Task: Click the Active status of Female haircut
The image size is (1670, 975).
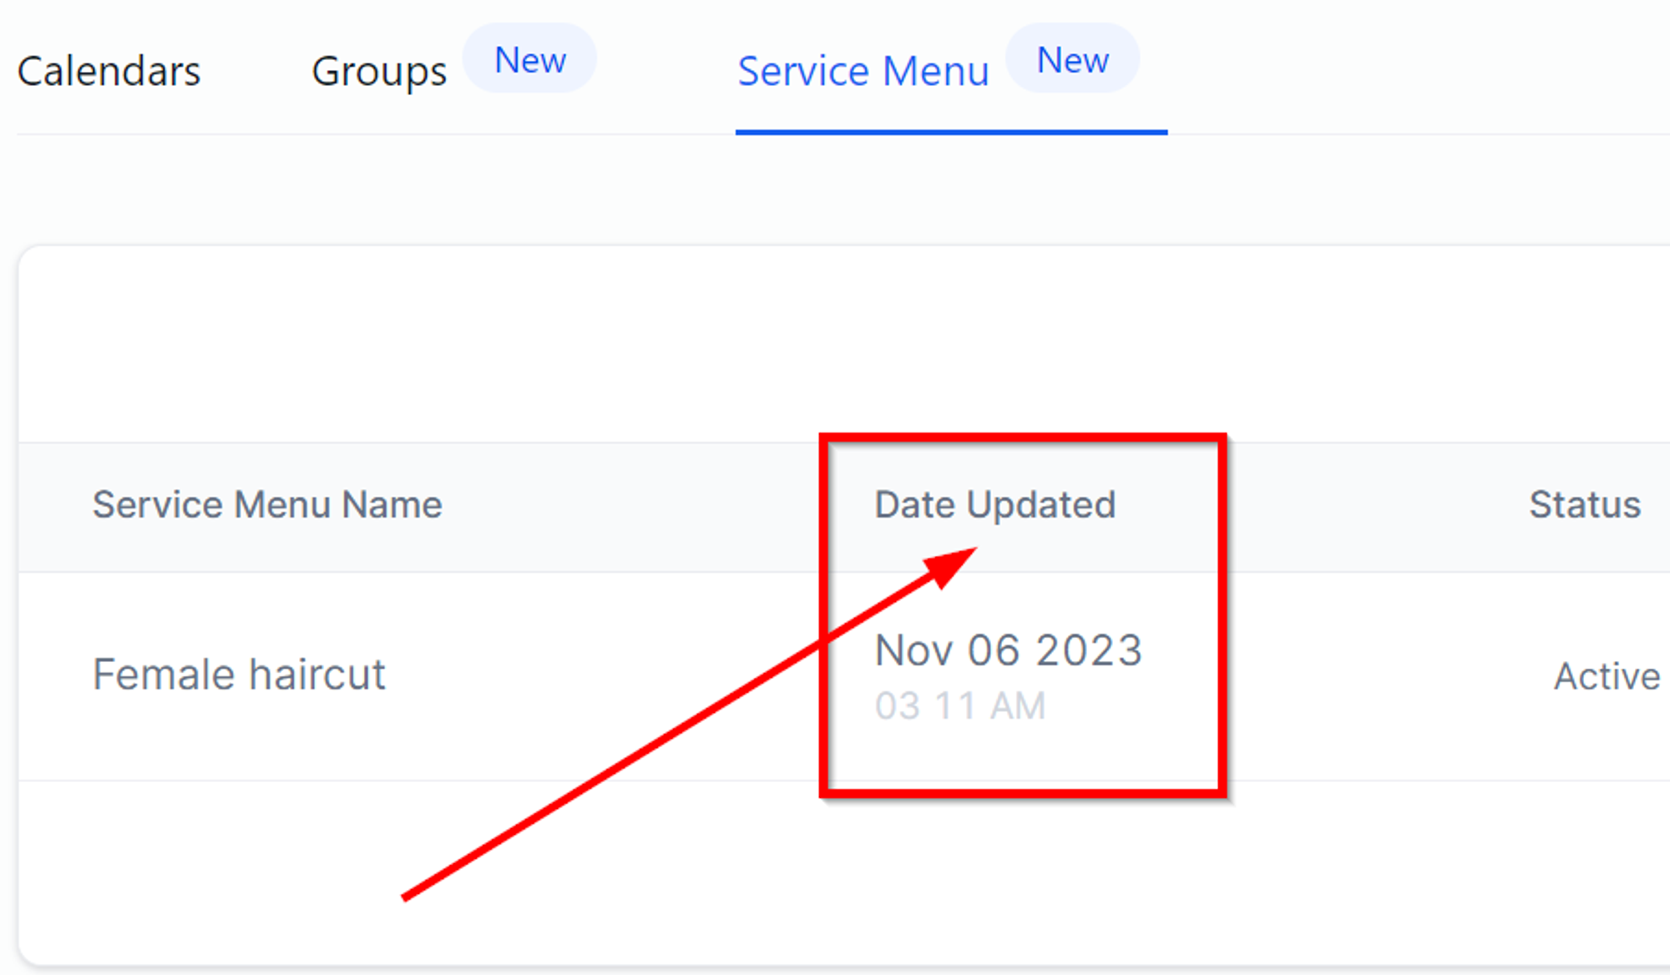Action: [x=1606, y=676]
